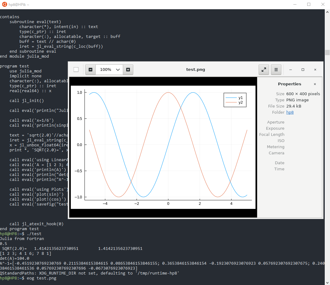Click the 'call jl_init()' code line
330x285 pixels.
[x=26, y=101]
